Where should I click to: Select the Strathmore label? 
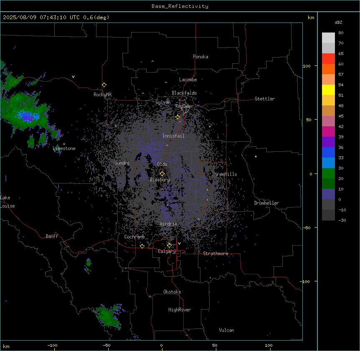(x=215, y=253)
